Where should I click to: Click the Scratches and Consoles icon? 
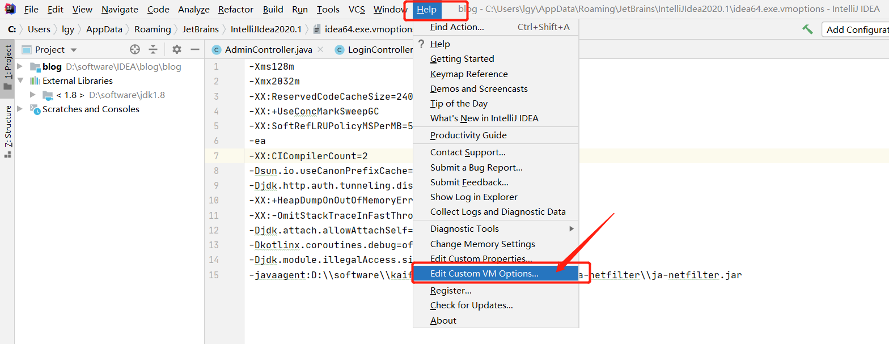pos(35,109)
